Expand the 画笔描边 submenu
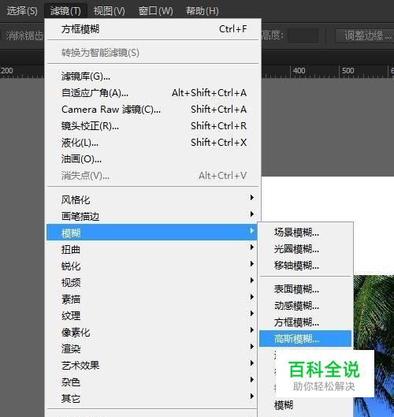The width and height of the screenshot is (394, 417). point(152,216)
